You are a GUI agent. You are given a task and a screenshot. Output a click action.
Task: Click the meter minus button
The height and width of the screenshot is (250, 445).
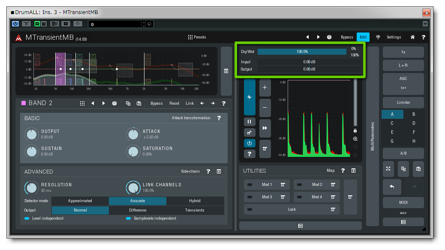pos(265,107)
